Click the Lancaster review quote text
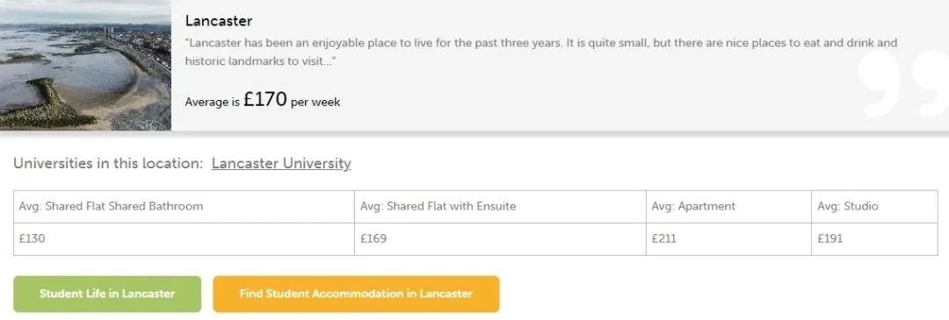Viewport: 949px width, 320px height. (541, 52)
